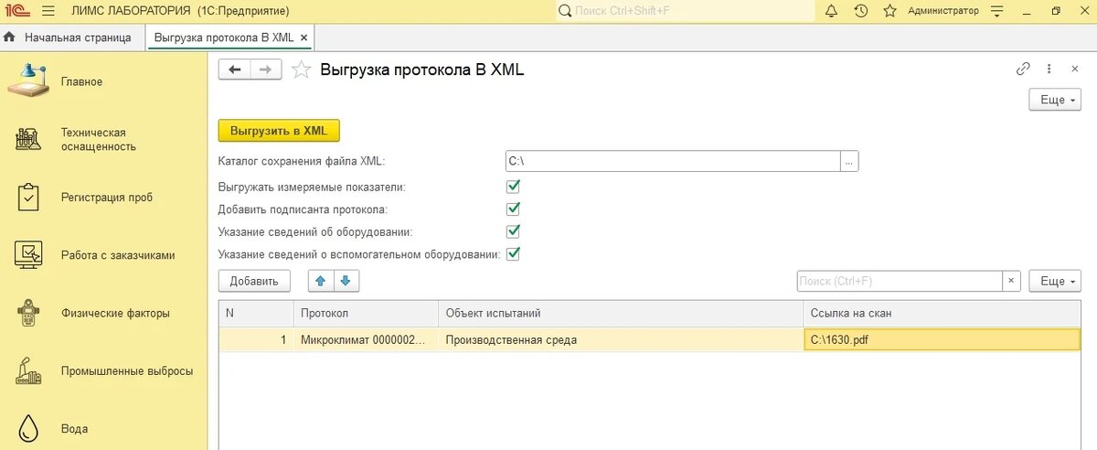The height and width of the screenshot is (450, 1097).
Task: Open Физические факторы device icon
Action: point(29,313)
